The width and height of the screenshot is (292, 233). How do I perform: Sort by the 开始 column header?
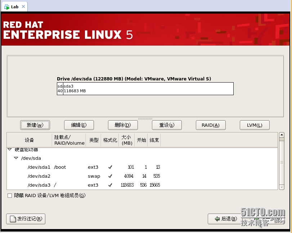(141, 140)
